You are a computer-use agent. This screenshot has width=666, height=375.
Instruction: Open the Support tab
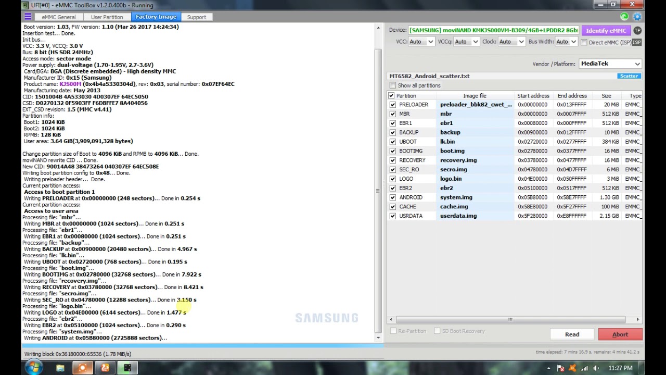[197, 17]
